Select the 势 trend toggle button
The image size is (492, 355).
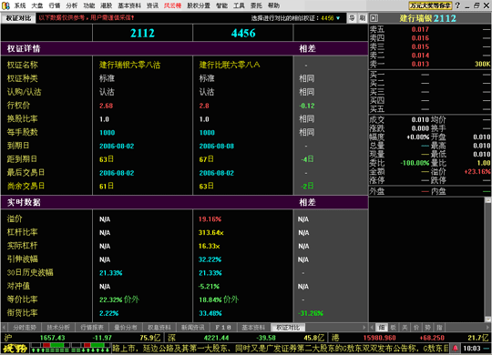pyautogui.click(x=427, y=328)
